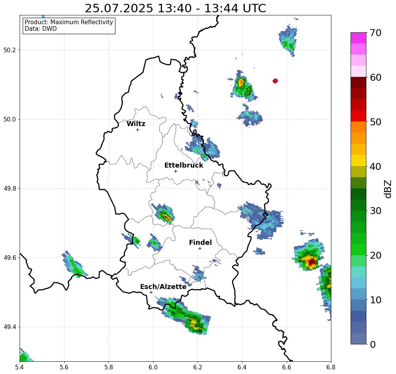
Task: Click the longitude tick label 5.4
Action: [20, 367]
